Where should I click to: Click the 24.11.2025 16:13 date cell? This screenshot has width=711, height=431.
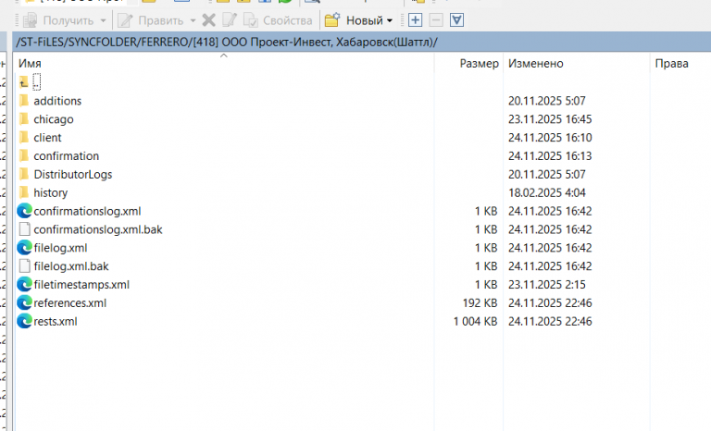550,156
